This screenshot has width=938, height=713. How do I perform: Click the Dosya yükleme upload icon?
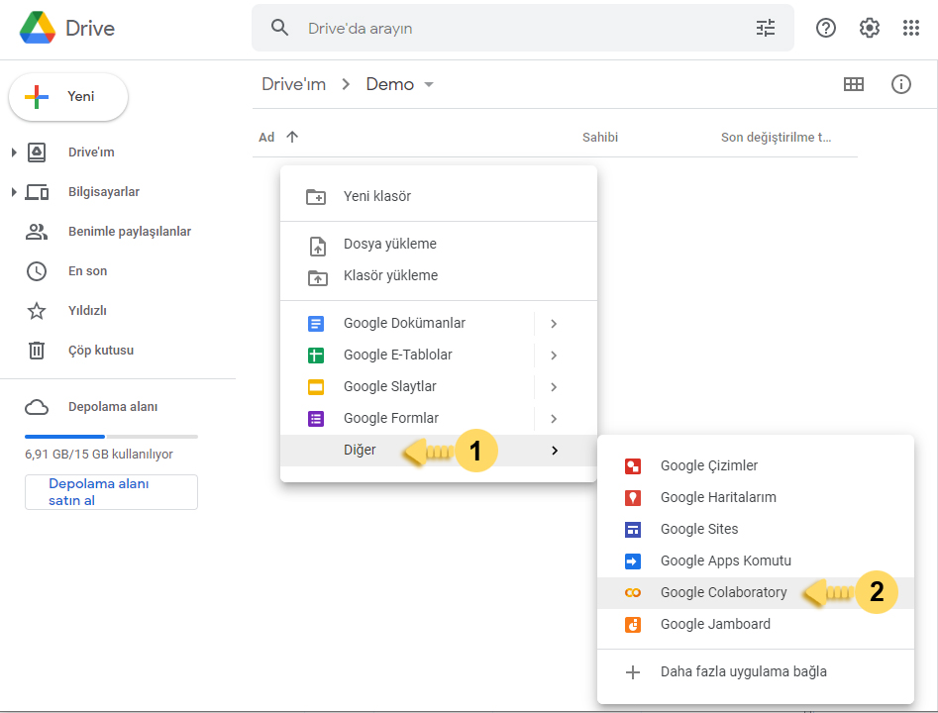(318, 246)
